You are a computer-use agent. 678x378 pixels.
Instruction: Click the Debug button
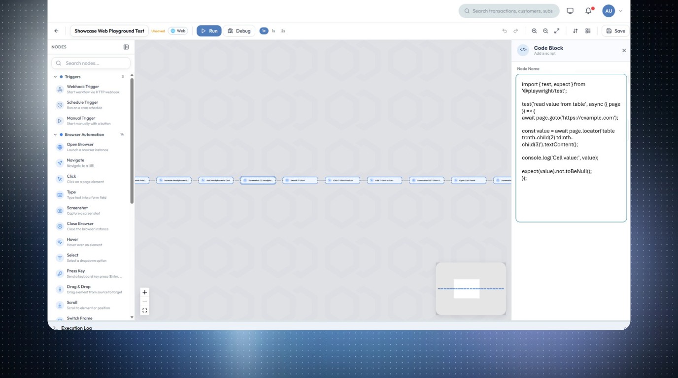coord(239,31)
